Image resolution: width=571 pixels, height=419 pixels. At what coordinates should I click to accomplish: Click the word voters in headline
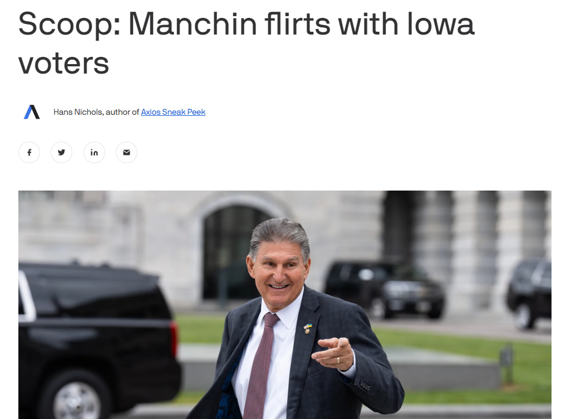point(64,64)
